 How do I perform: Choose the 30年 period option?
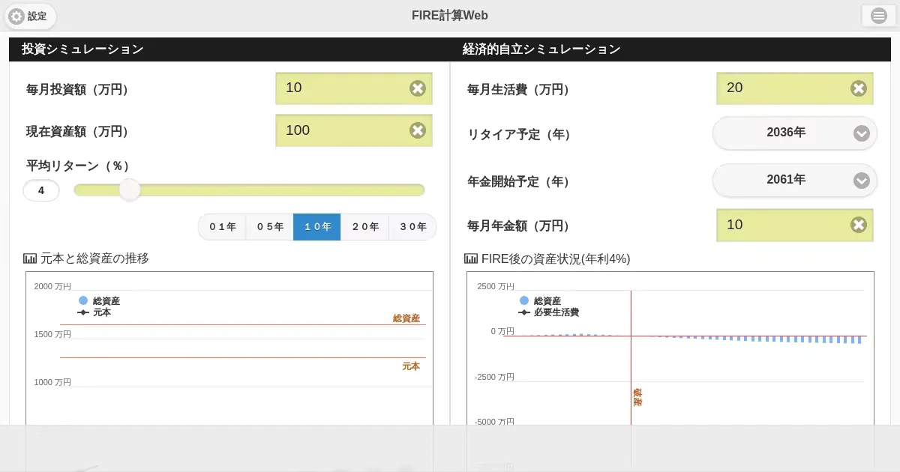coord(412,227)
